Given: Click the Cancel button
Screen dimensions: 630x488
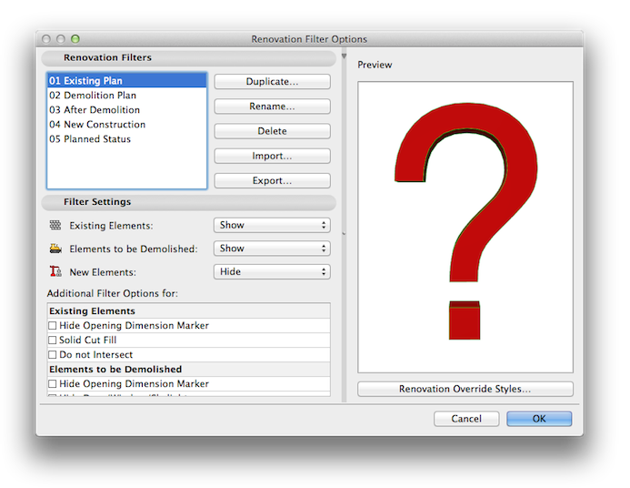Looking at the screenshot, I should point(466,419).
